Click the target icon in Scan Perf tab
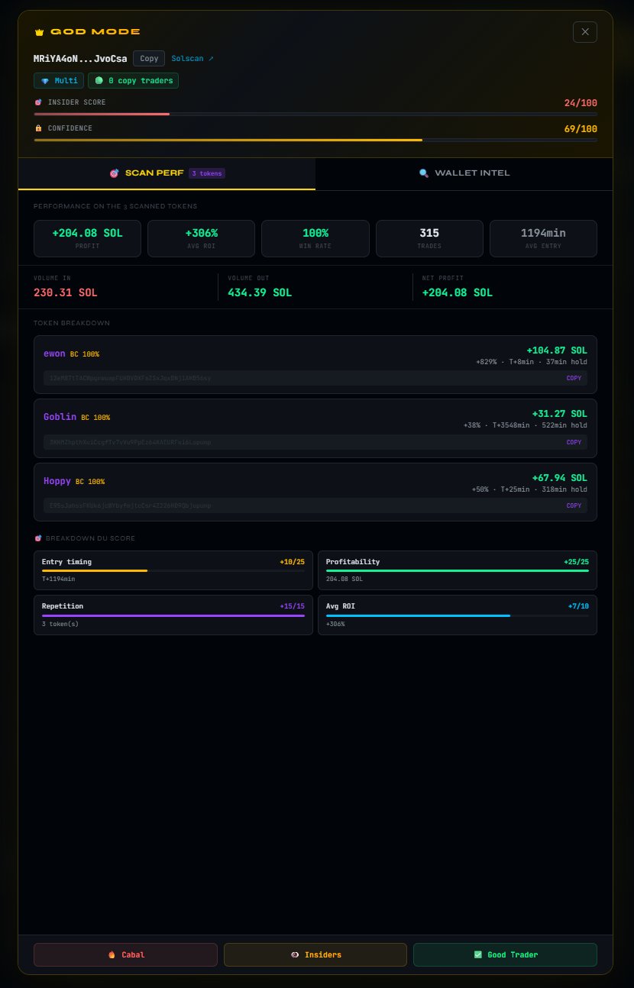The image size is (634, 988). click(x=115, y=173)
